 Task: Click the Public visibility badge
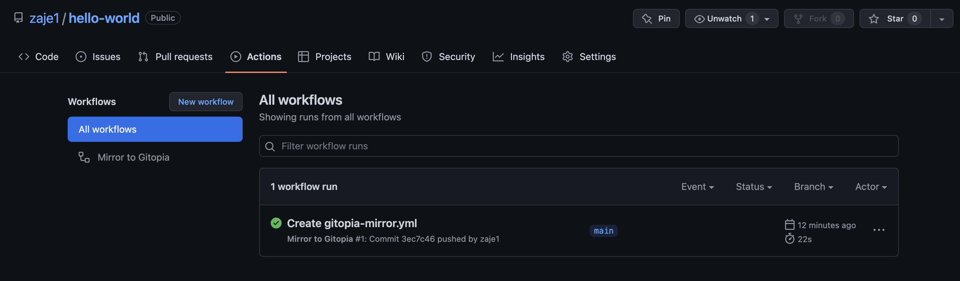(x=163, y=18)
